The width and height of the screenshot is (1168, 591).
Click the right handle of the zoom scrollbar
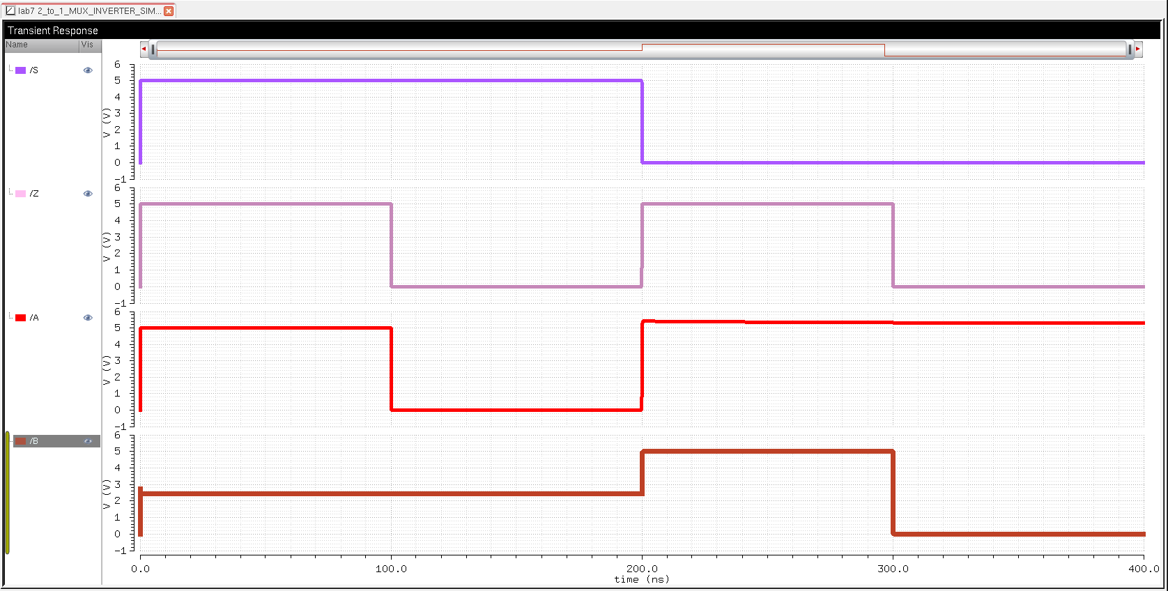(x=1130, y=49)
